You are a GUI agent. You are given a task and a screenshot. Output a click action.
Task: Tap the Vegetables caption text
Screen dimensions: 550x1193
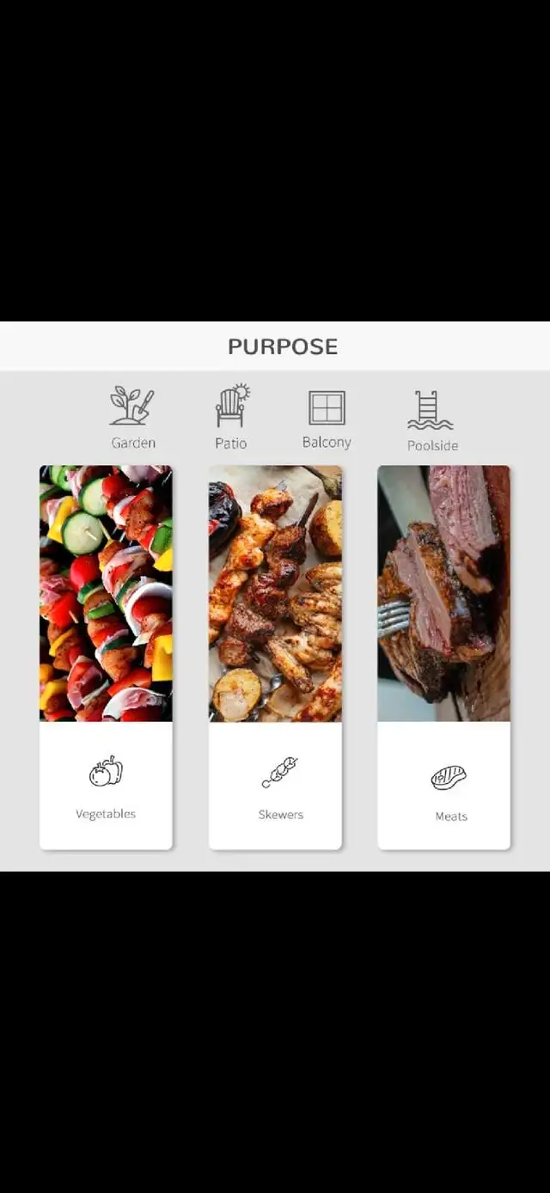click(x=106, y=814)
